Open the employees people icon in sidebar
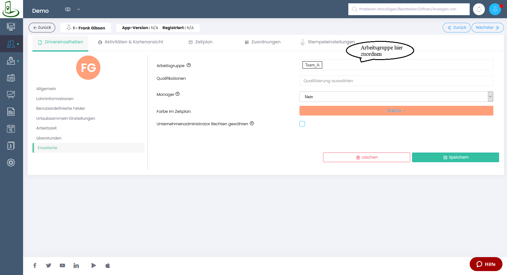The width and height of the screenshot is (507, 275). [11, 44]
